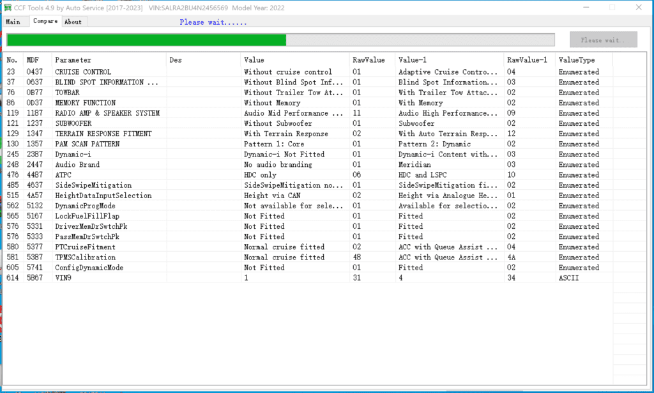Viewport: 654px width, 393px height.
Task: Switch to the Main tab
Action: [15, 21]
